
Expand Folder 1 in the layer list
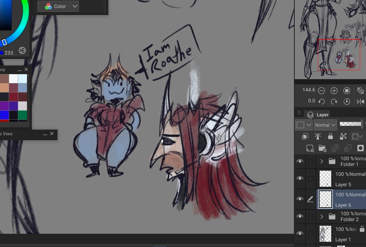coord(322,161)
